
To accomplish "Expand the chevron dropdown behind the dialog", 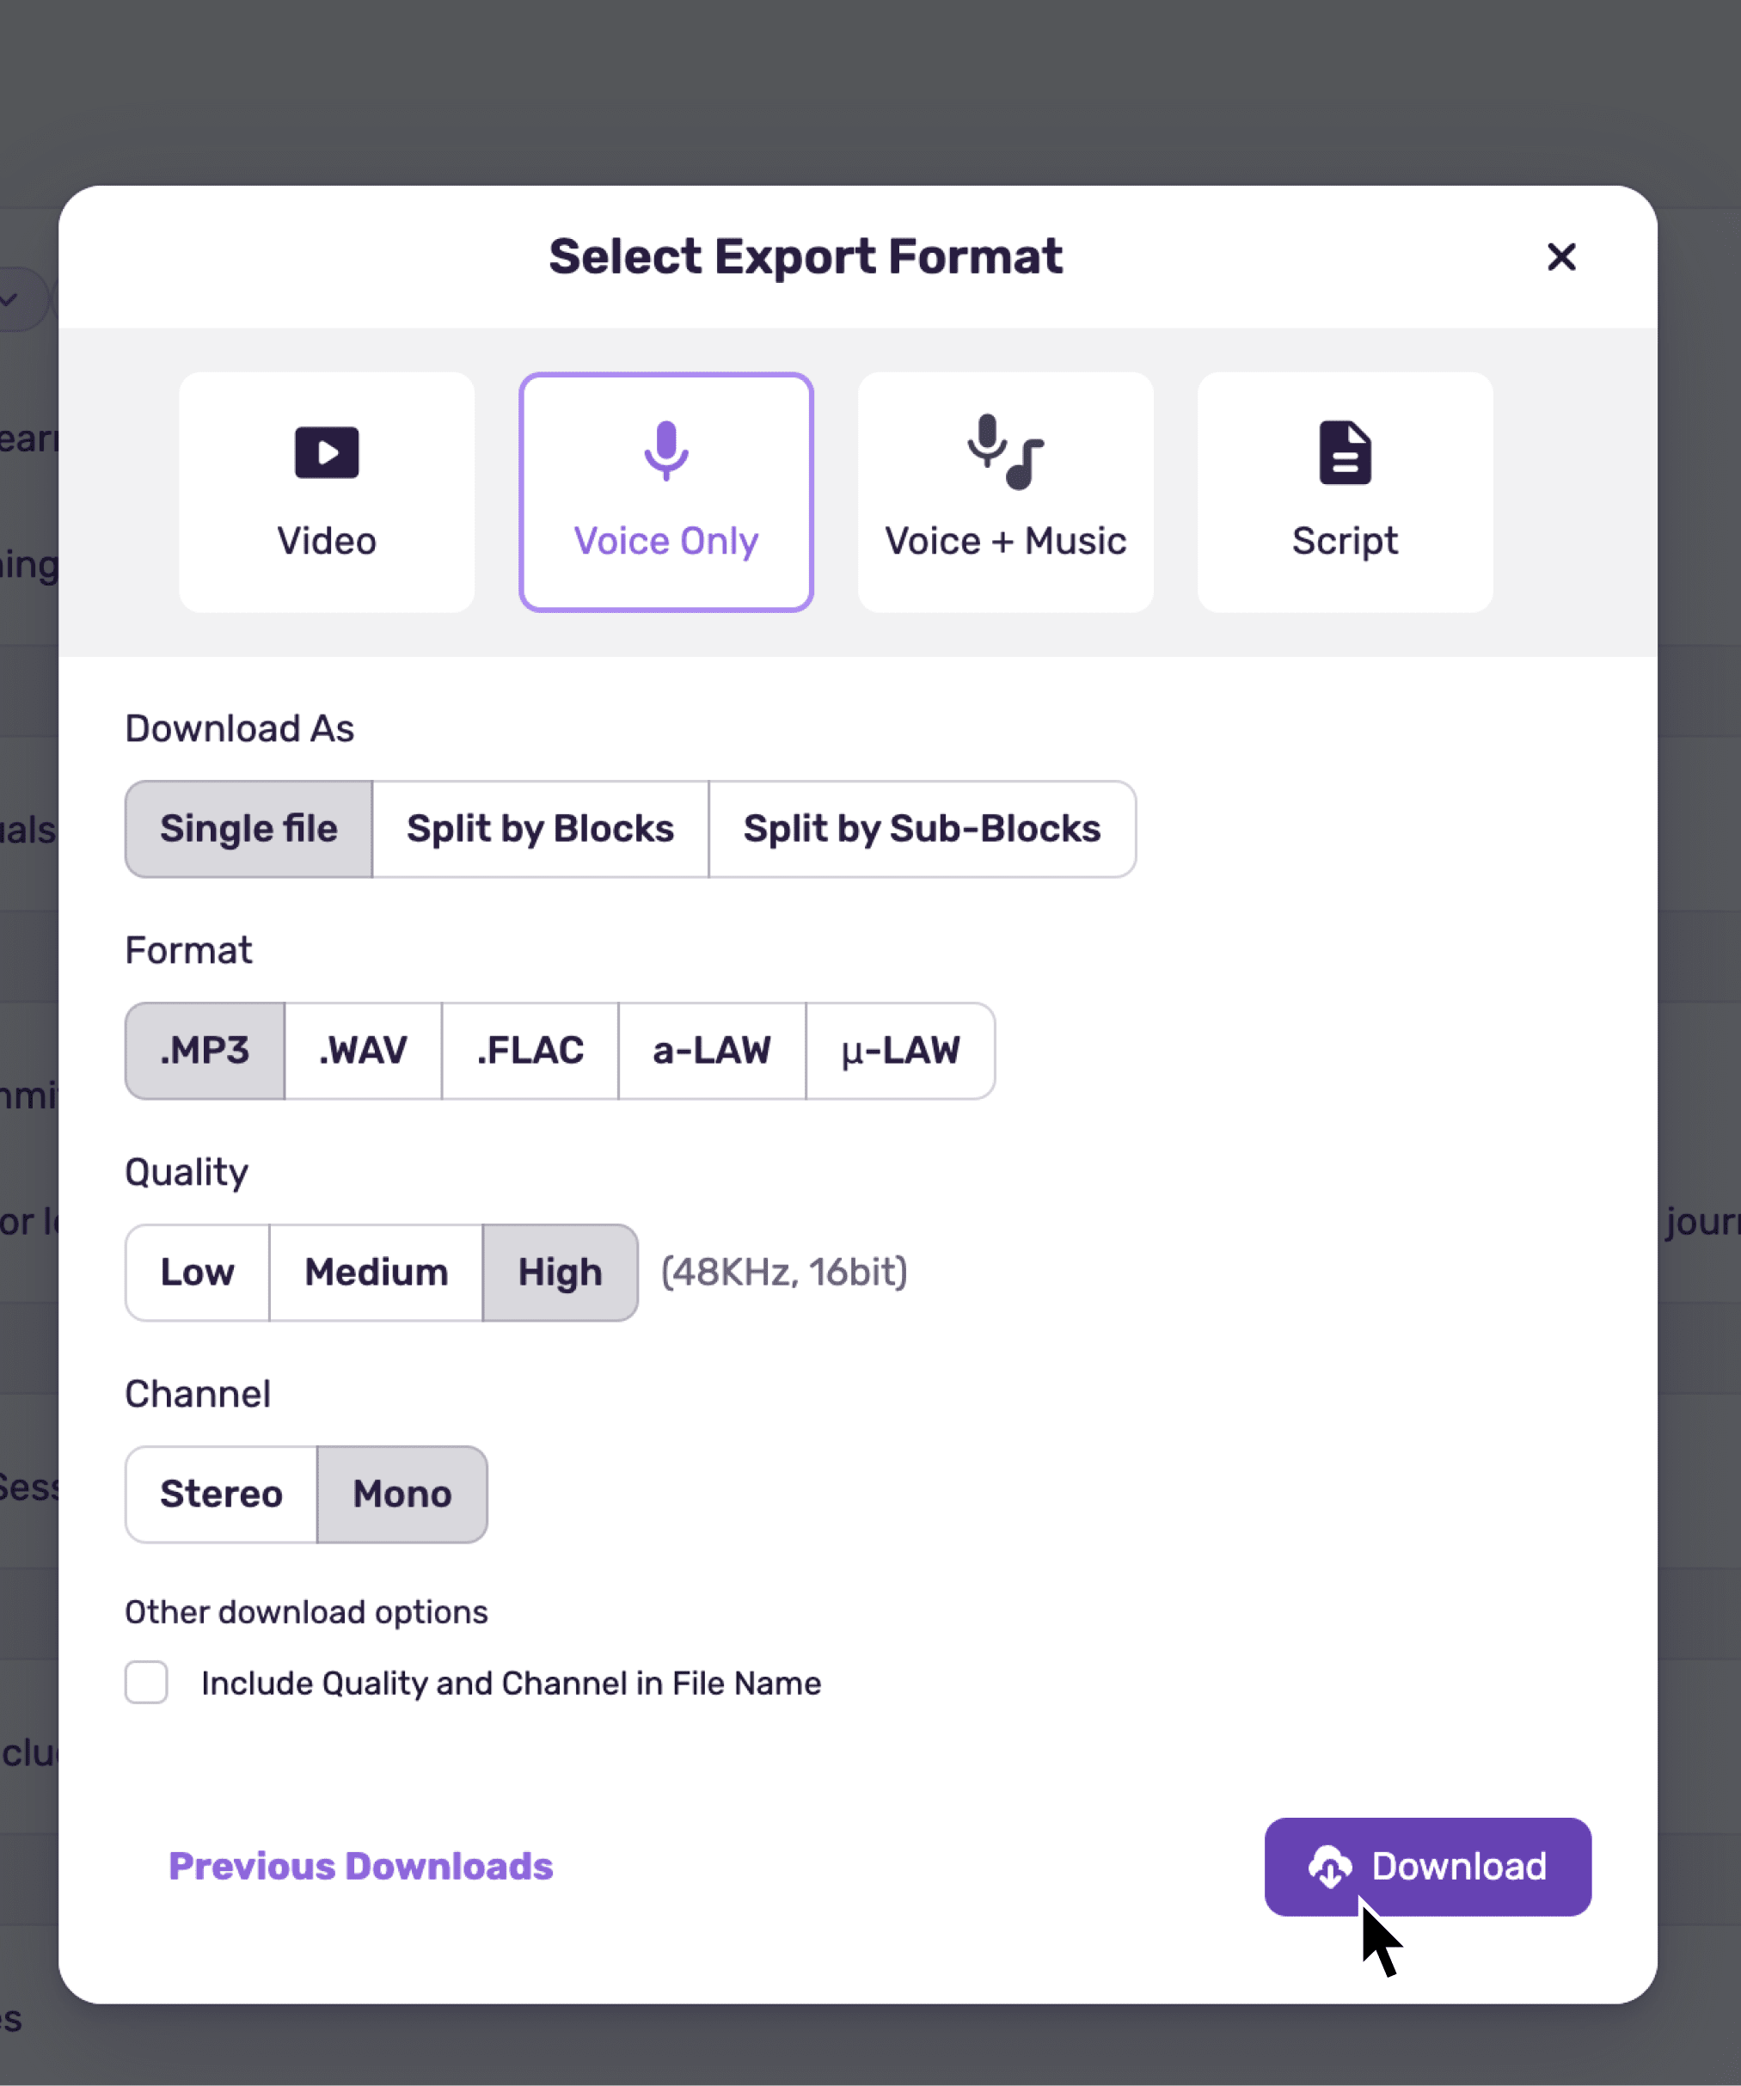I will [x=12, y=299].
